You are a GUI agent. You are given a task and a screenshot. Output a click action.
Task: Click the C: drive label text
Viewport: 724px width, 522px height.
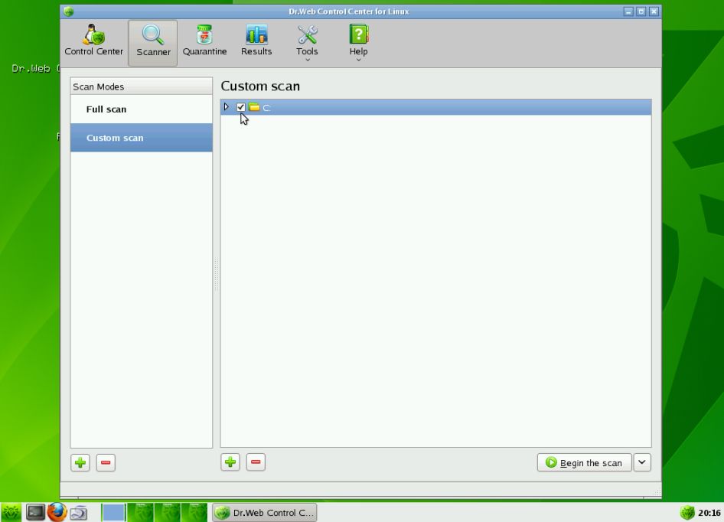pyautogui.click(x=266, y=108)
